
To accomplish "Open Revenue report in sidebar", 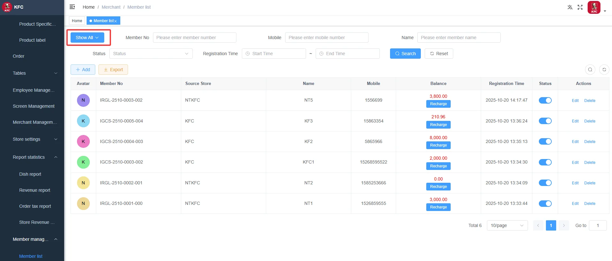I will pyautogui.click(x=35, y=190).
